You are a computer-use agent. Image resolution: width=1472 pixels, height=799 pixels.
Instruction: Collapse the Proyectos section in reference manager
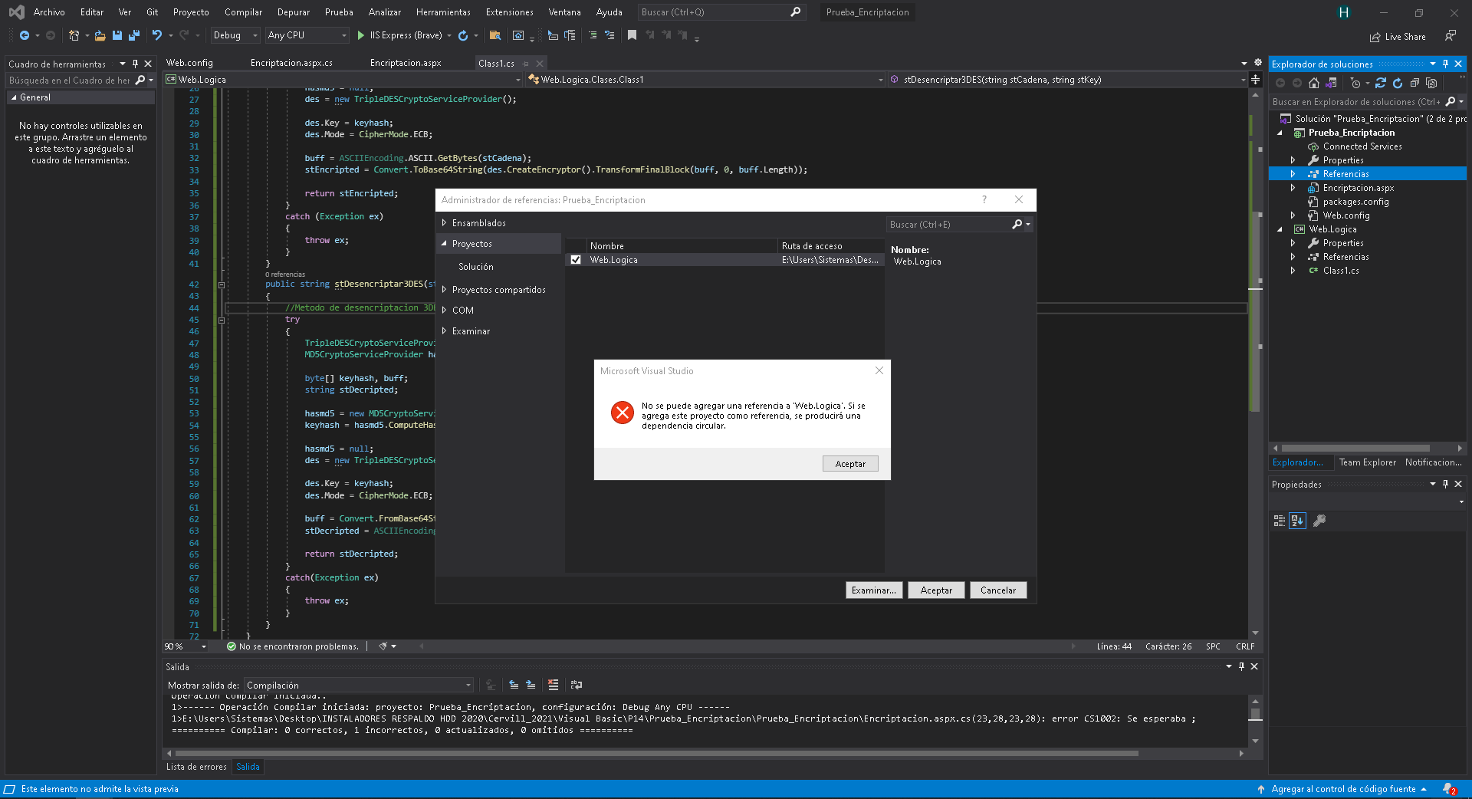tap(444, 244)
